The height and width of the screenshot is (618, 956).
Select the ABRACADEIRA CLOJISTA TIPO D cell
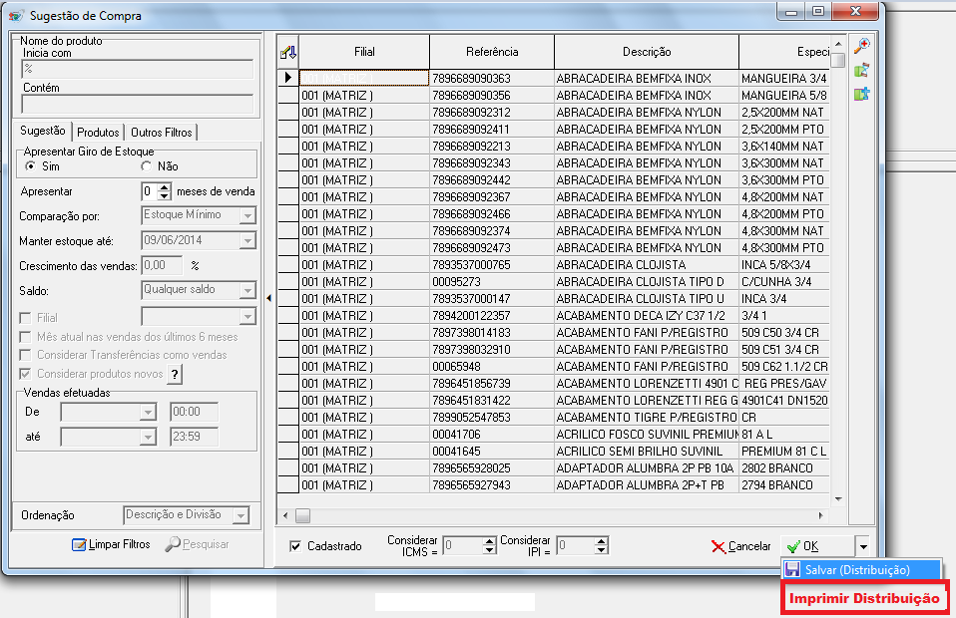pyautogui.click(x=646, y=282)
